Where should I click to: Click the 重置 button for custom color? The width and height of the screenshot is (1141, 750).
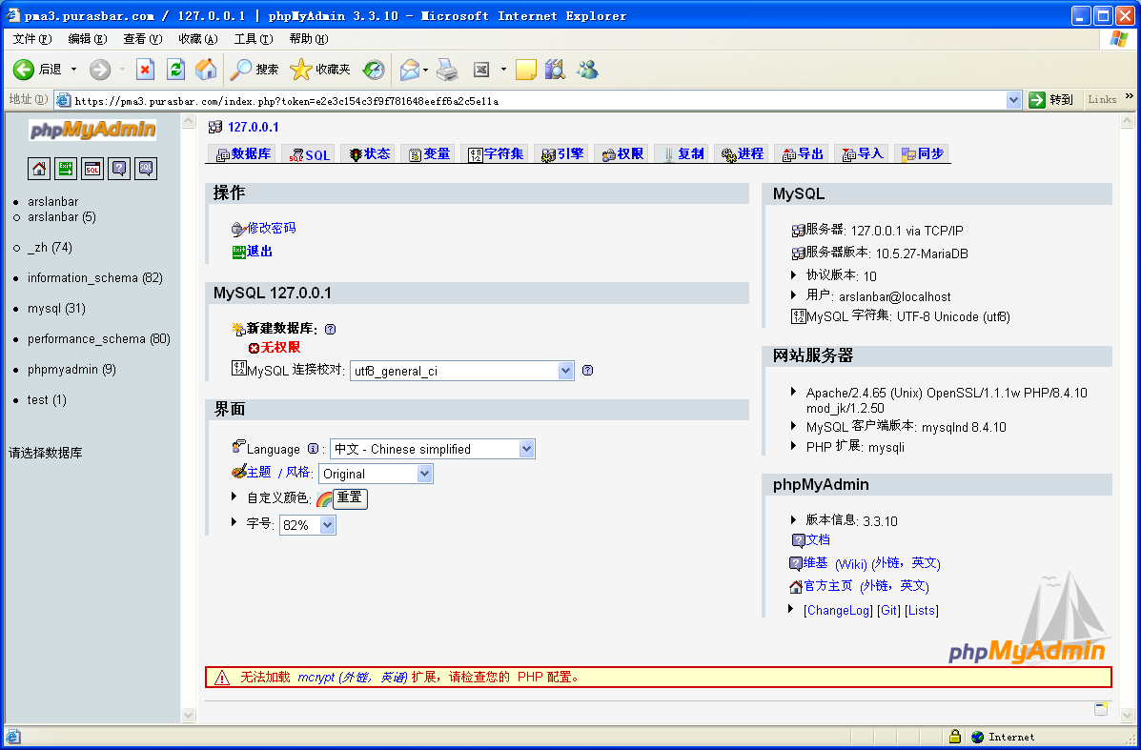[350, 497]
